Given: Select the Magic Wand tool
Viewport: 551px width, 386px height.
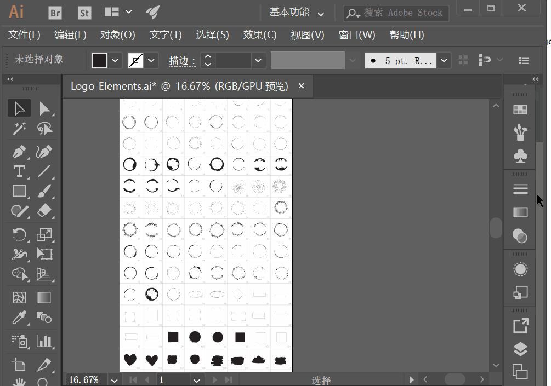Looking at the screenshot, I should (19, 129).
